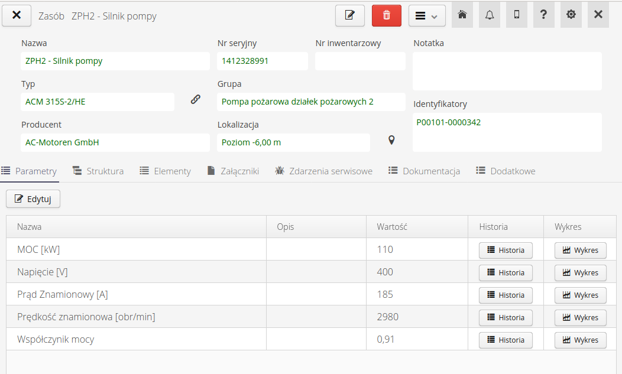Switch to the Struktura tab
622x374 pixels.
coord(98,171)
